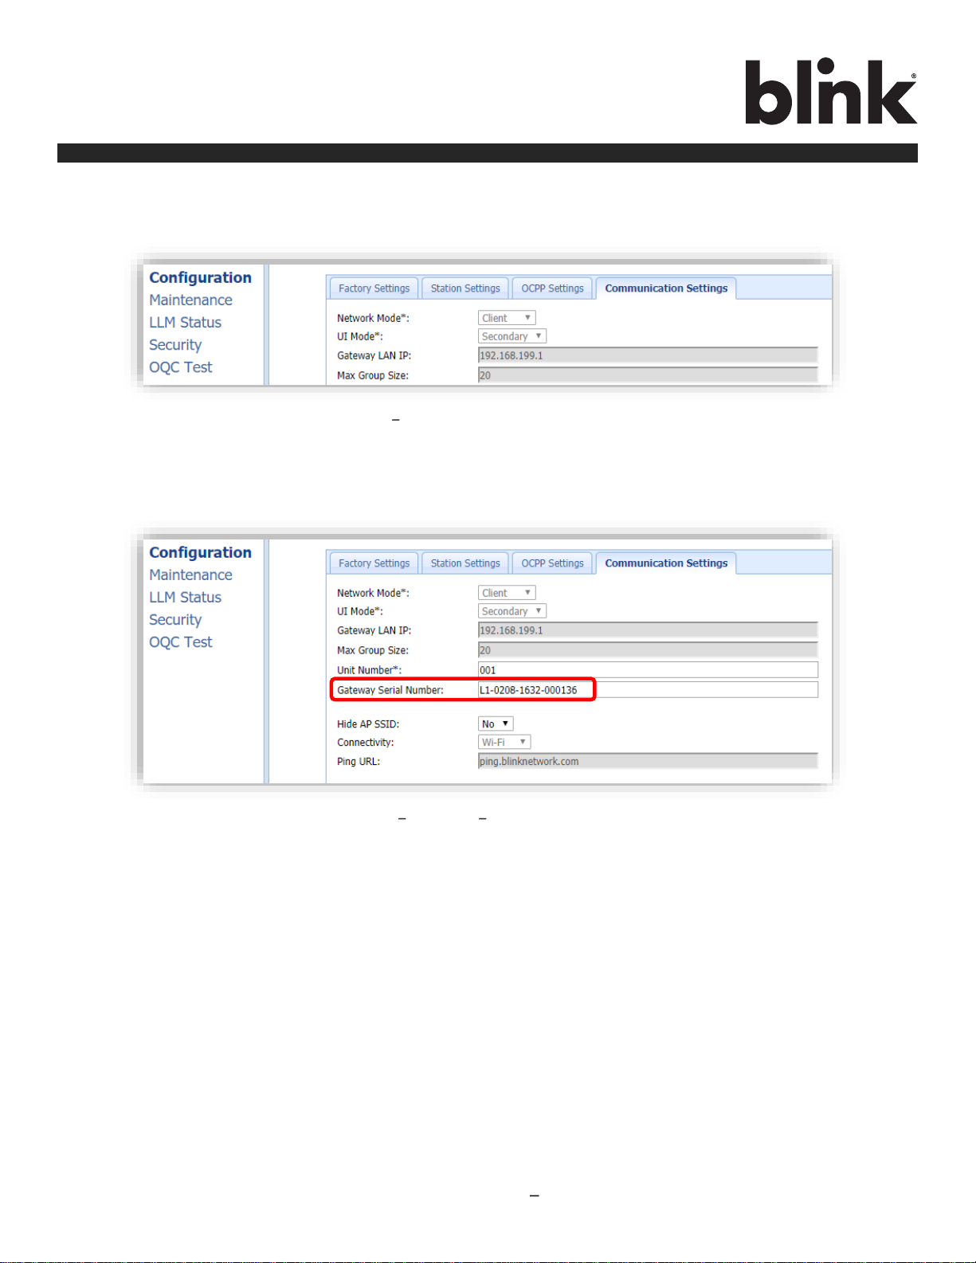This screenshot has height=1263, width=976.
Task: Click Max Group Size field in lower screenshot
Action: 648,650
